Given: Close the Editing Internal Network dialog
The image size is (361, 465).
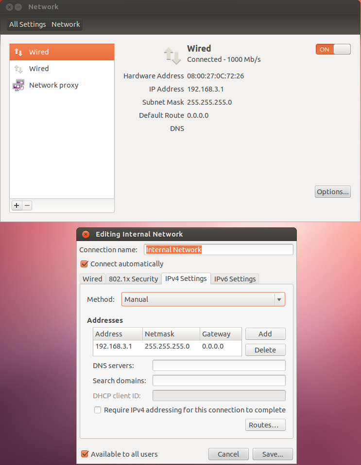Looking at the screenshot, I should tap(86, 234).
